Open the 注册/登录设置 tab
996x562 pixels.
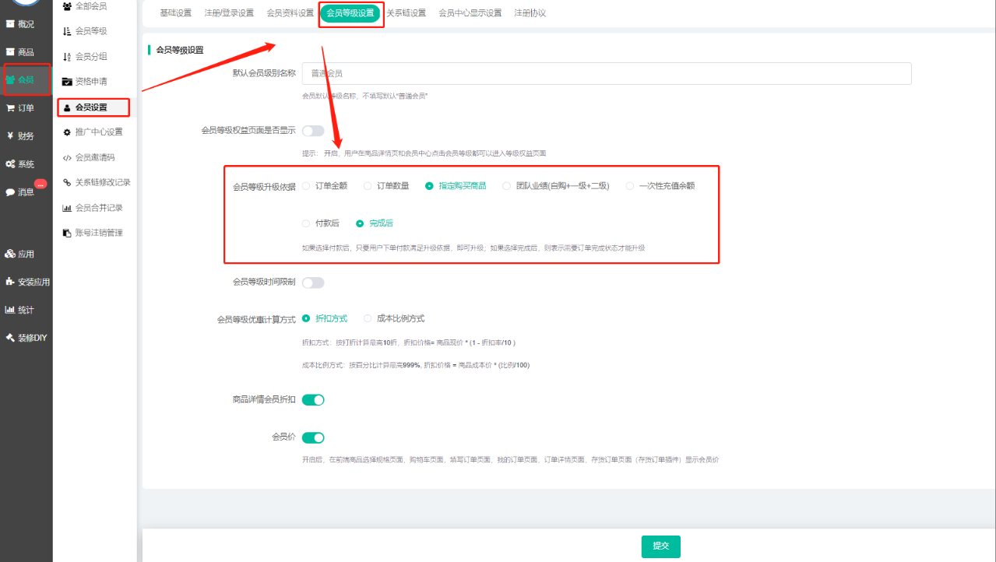pyautogui.click(x=229, y=13)
